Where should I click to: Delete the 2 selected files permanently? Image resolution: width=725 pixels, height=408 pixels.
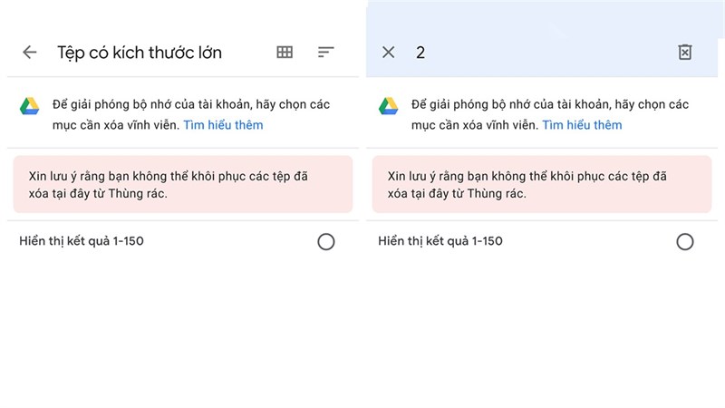click(x=685, y=53)
